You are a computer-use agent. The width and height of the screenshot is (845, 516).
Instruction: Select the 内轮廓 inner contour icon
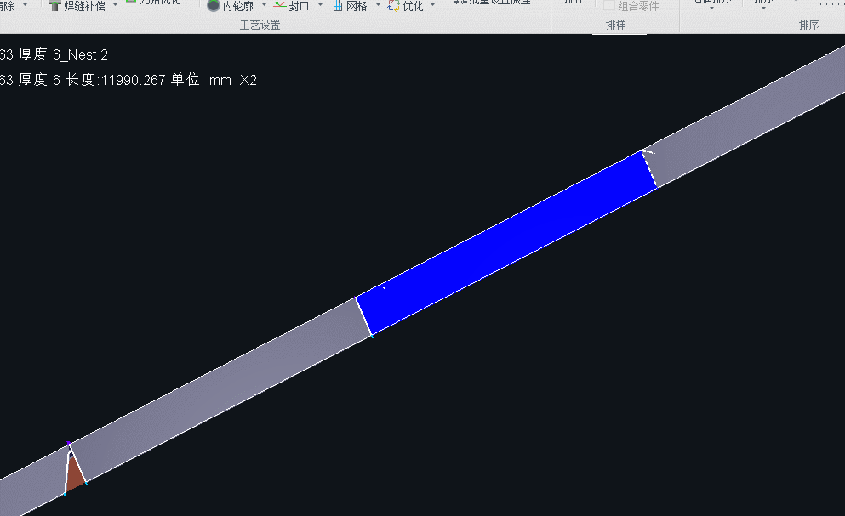[214, 5]
